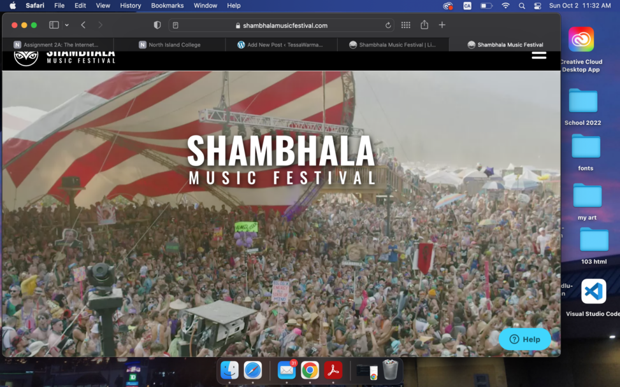Go forward with the Safari forward arrow
The height and width of the screenshot is (387, 620).
100,25
